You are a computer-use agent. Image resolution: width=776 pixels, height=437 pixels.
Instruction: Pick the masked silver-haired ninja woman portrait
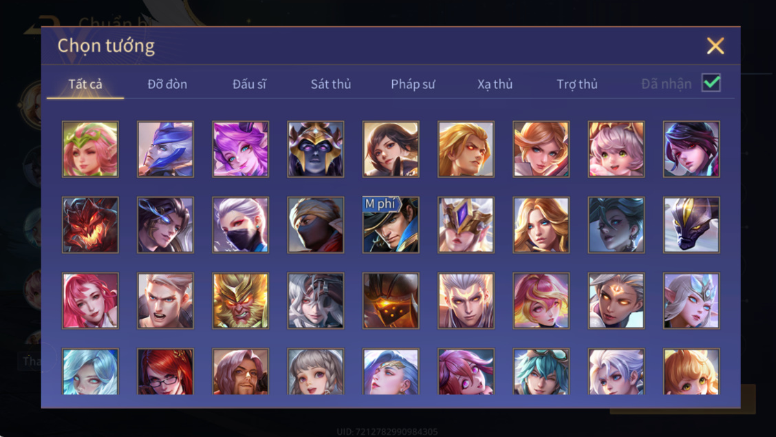click(x=241, y=224)
